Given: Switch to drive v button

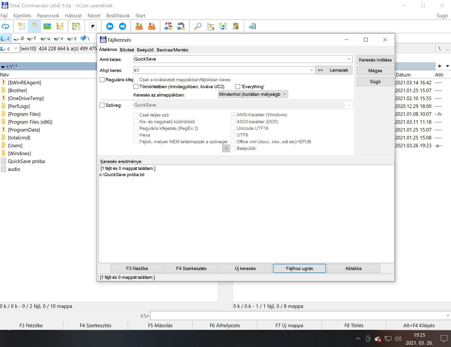Looking at the screenshot, I should pos(59,38).
